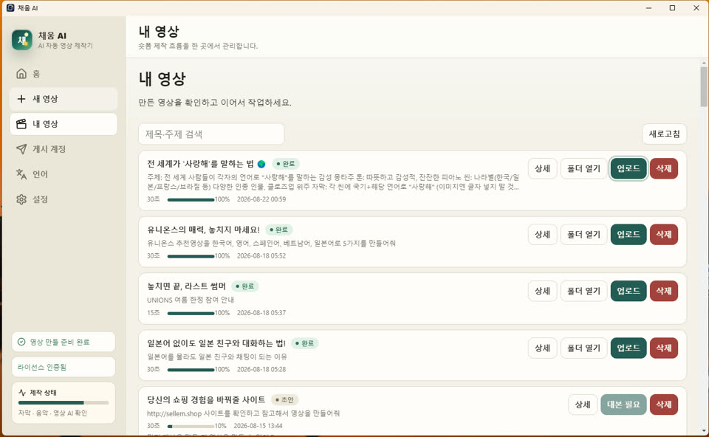Click 삭제 for 쇼핑 경험 video
This screenshot has height=437, width=709.
(664, 405)
